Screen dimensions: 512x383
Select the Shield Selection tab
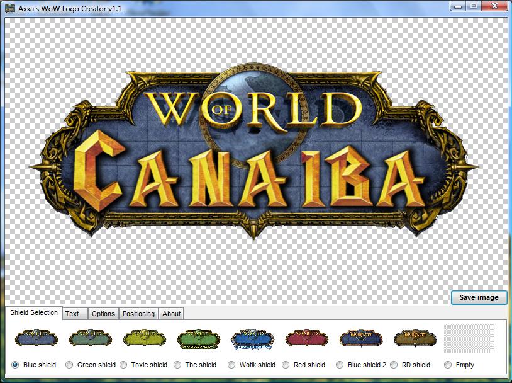coord(33,312)
